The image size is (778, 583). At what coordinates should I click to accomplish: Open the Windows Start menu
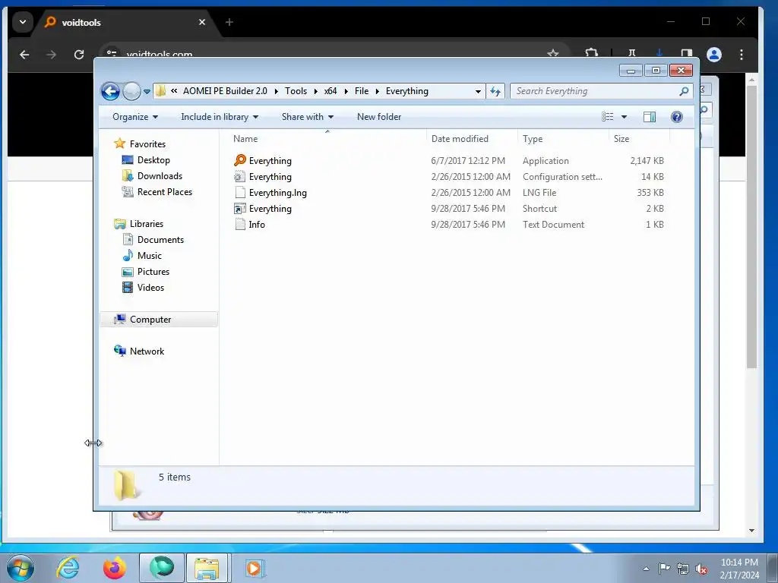[x=21, y=568]
